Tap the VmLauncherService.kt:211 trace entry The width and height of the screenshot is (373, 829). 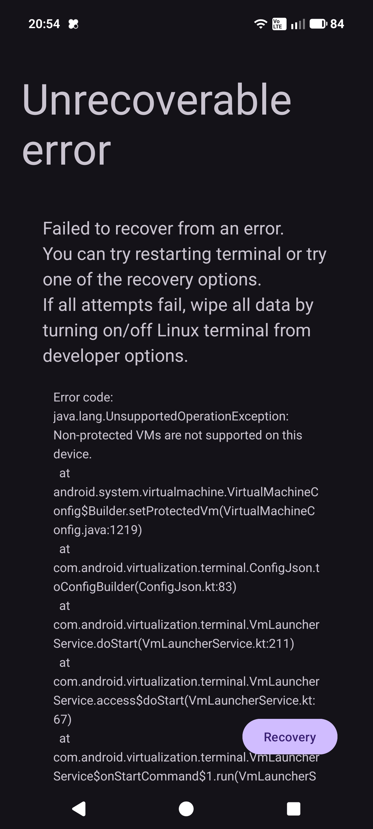tap(186, 634)
